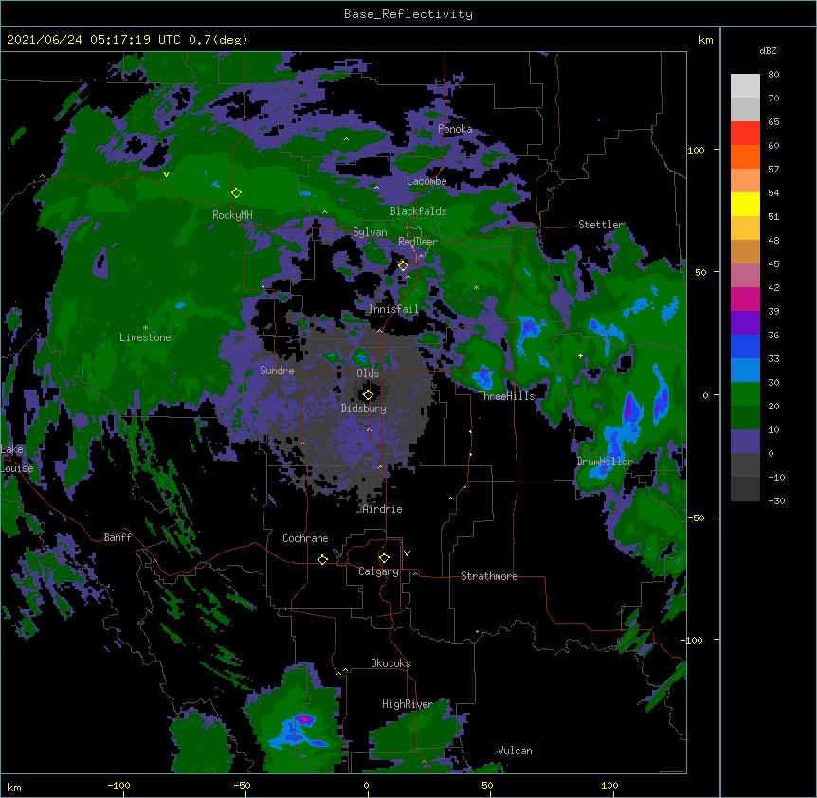Click the -50 label on the bottom axis
This screenshot has height=798, width=817.
(242, 785)
